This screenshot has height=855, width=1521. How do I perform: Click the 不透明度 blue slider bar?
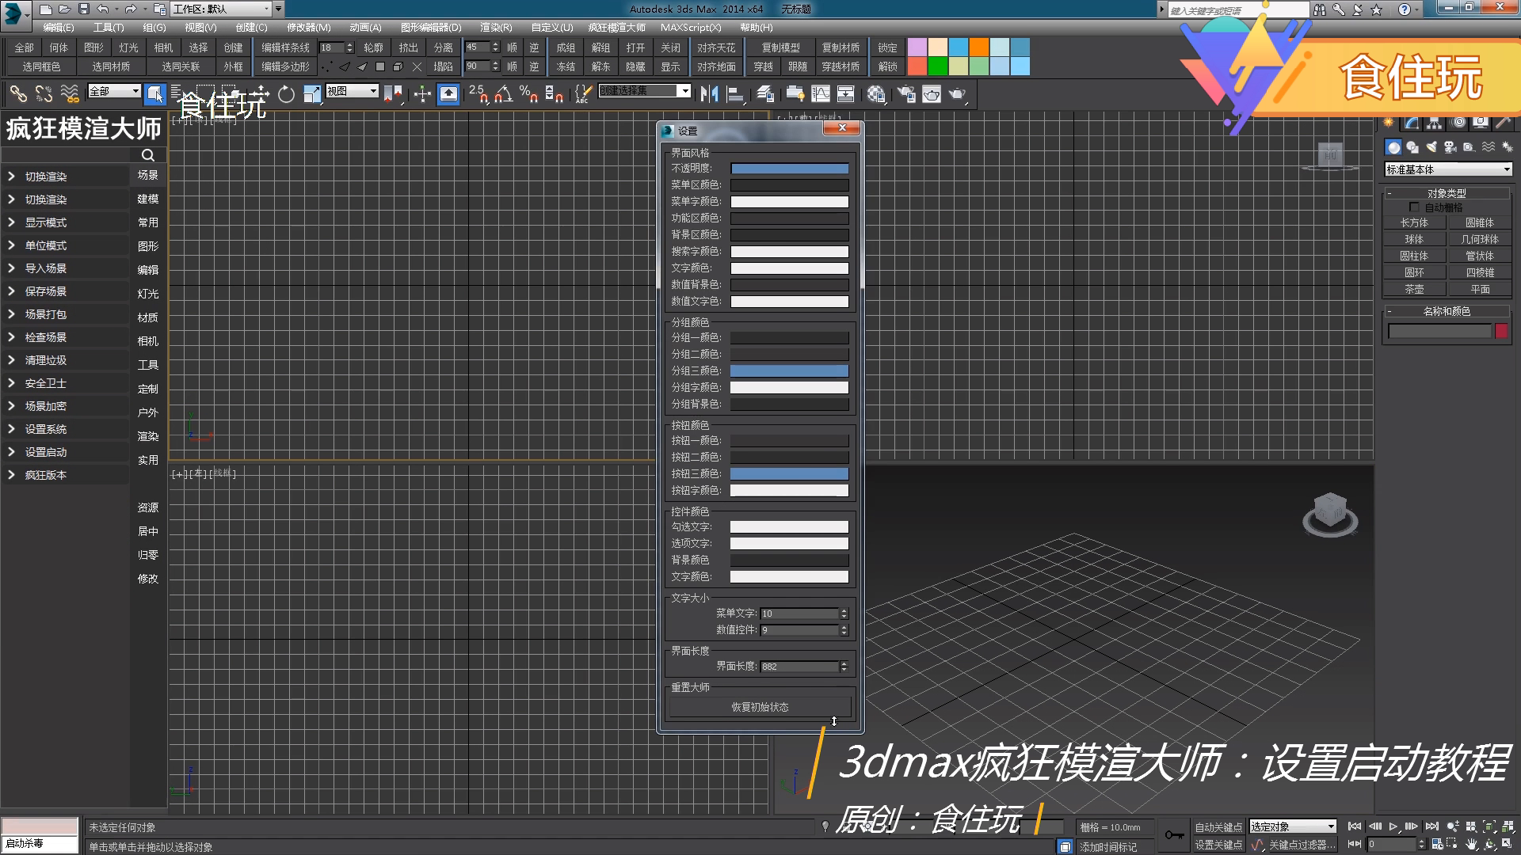click(789, 169)
